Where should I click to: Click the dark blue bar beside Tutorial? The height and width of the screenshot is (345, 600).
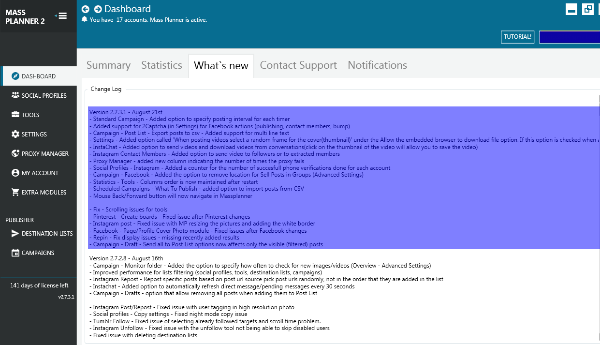(569, 37)
